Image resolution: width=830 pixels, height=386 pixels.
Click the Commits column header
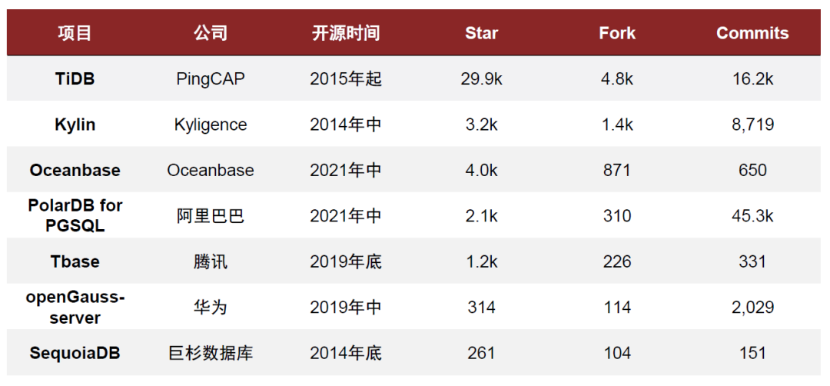pyautogui.click(x=752, y=33)
